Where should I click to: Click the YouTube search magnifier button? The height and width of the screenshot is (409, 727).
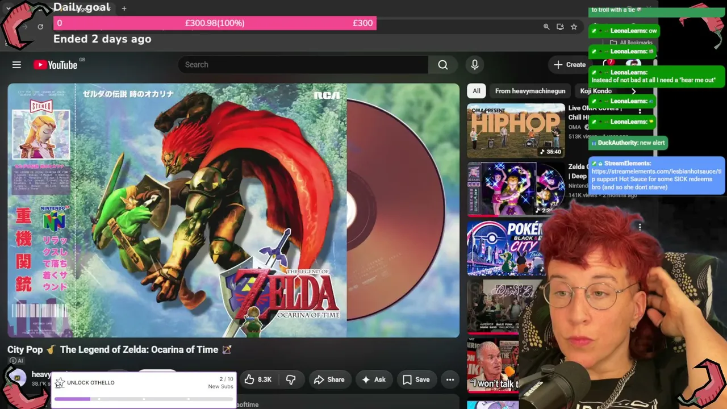pos(443,65)
